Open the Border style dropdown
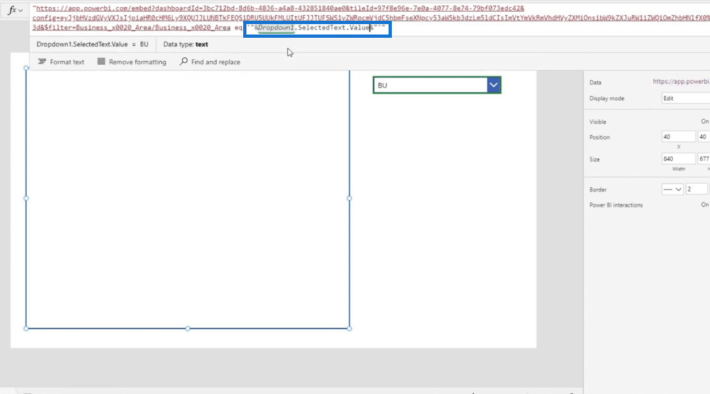Image resolution: width=710 pixels, height=394 pixels. point(672,190)
